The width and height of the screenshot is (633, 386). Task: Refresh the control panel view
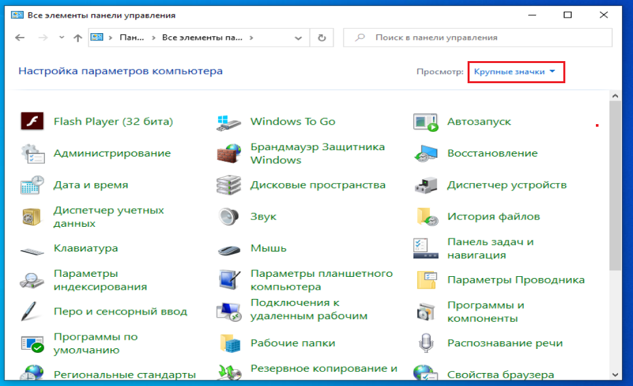(322, 38)
